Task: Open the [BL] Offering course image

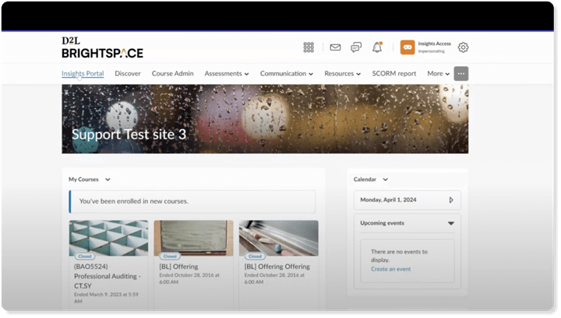Action: click(193, 238)
